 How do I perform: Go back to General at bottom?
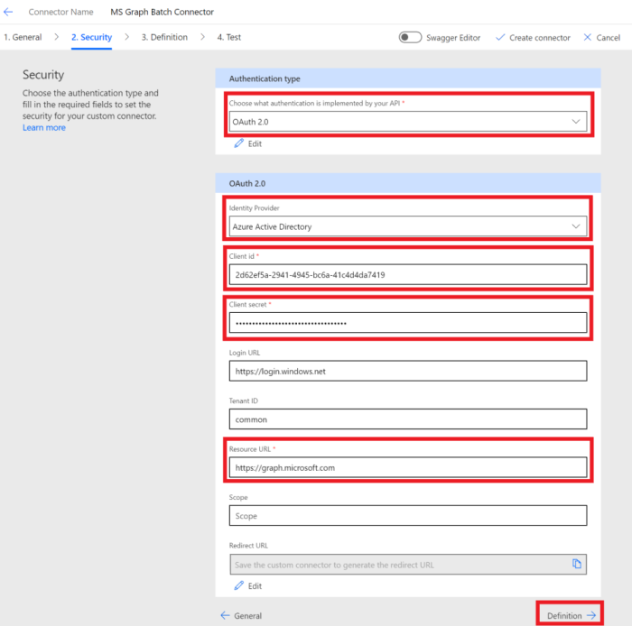(241, 615)
